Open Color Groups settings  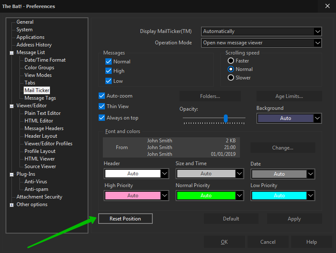[x=39, y=68]
